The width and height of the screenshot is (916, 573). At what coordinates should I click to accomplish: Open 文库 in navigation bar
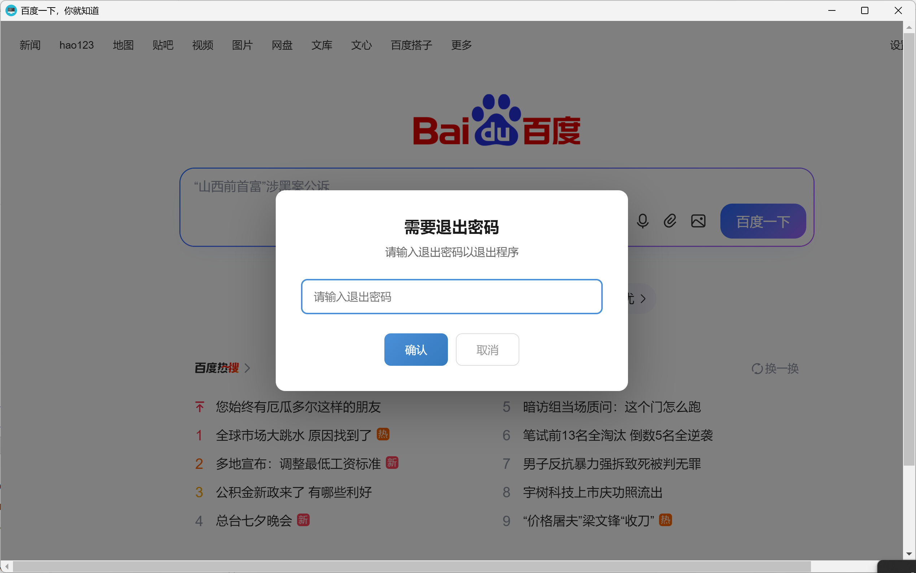(322, 45)
